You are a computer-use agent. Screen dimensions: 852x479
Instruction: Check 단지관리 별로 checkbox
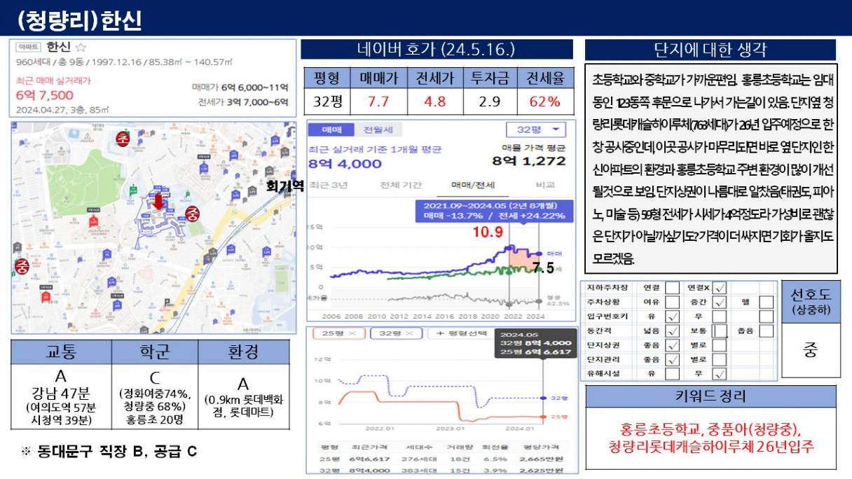coord(721,359)
